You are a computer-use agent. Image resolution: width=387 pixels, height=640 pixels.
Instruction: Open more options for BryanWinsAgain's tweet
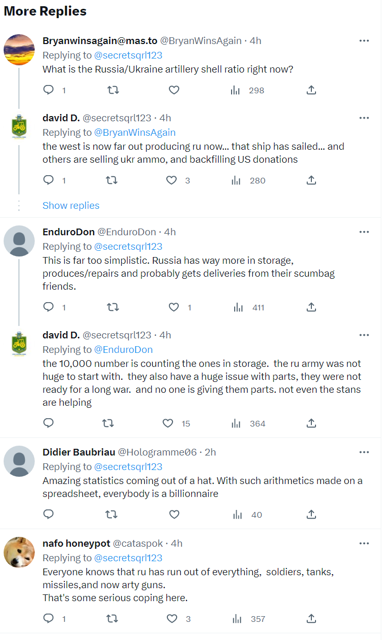(x=364, y=41)
